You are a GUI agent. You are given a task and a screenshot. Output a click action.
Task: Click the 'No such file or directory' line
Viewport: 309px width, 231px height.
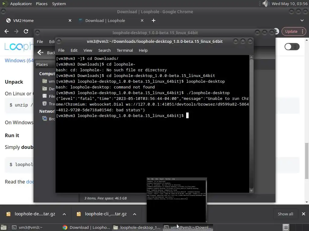tap(111, 70)
